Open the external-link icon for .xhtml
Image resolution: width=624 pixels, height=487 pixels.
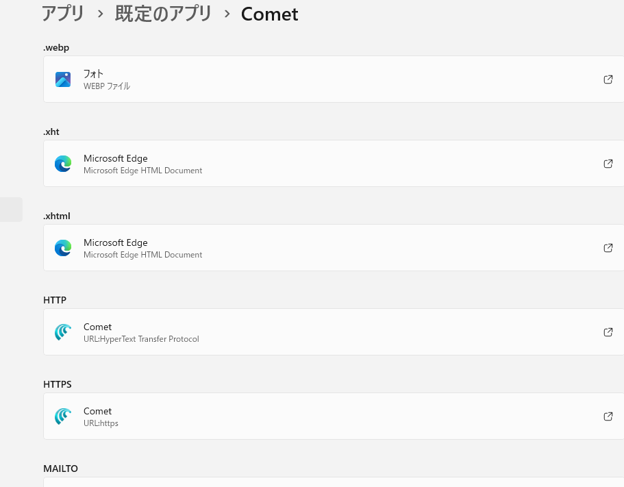coord(608,248)
